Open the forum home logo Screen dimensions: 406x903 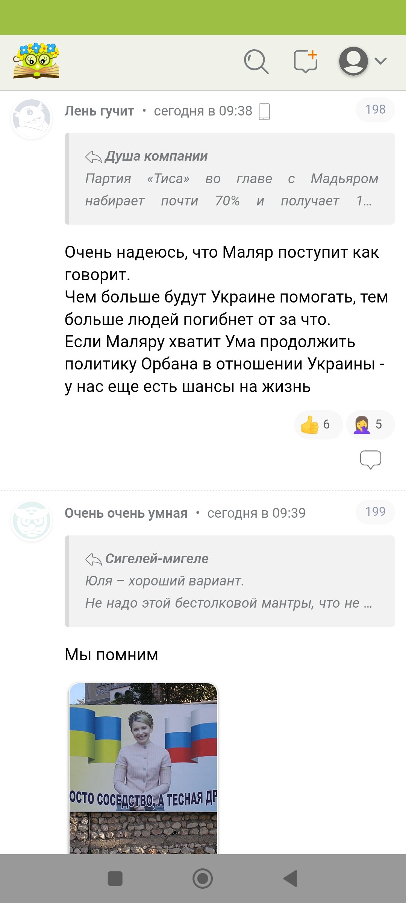point(36,61)
